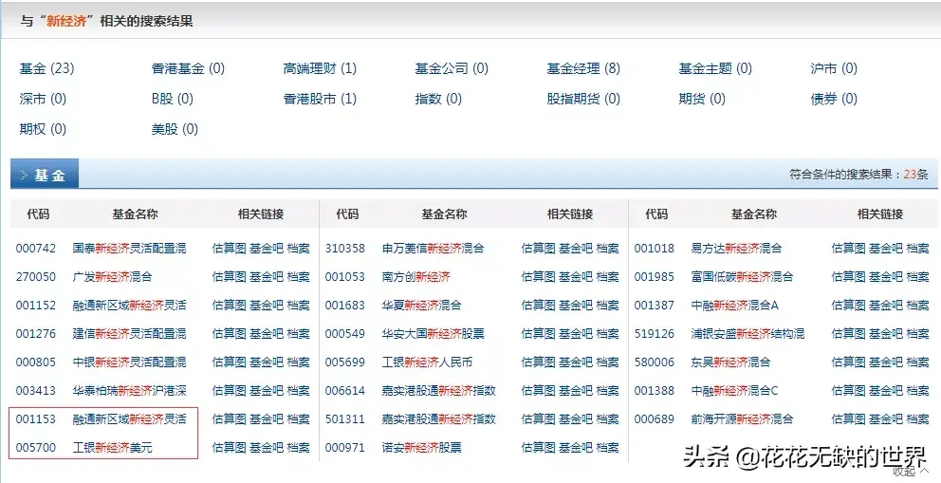Screen dimensions: 941x483
Task: Visit 基金吧 for 广发新经济混合
Action: click(266, 276)
